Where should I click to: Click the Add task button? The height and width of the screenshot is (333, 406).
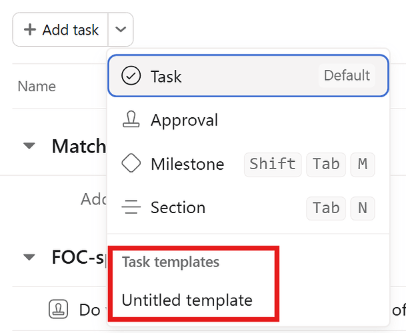(x=60, y=29)
